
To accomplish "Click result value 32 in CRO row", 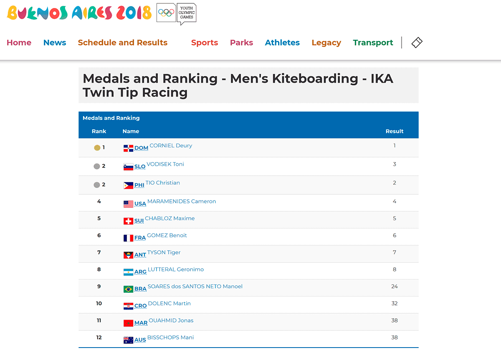I will [395, 304].
